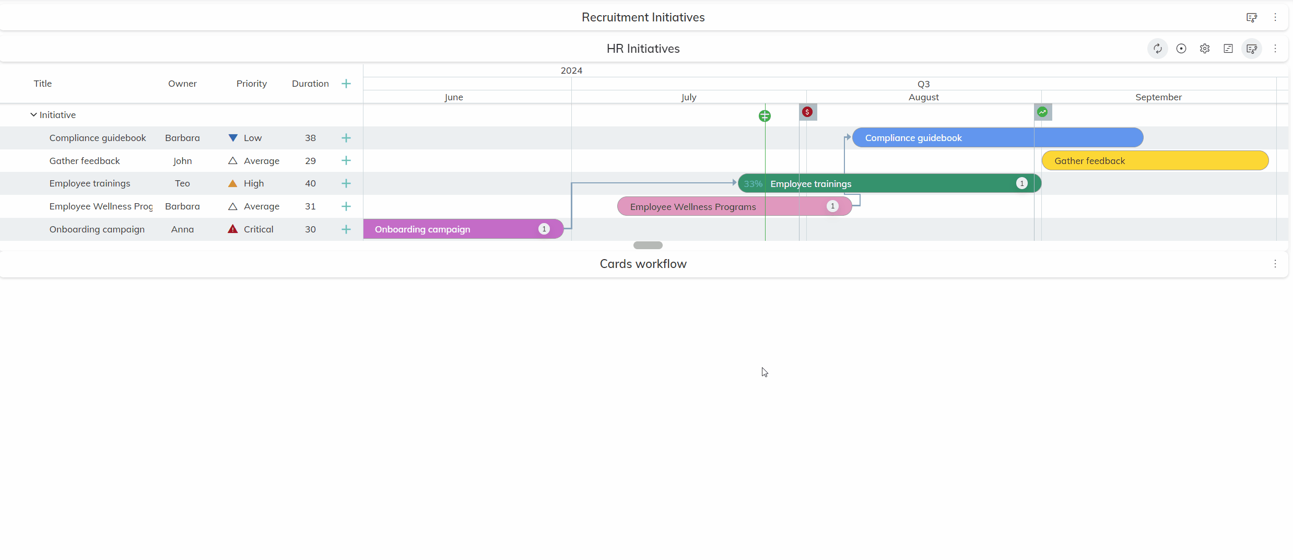Click plus icon in Compliance guidebook row

tap(346, 138)
